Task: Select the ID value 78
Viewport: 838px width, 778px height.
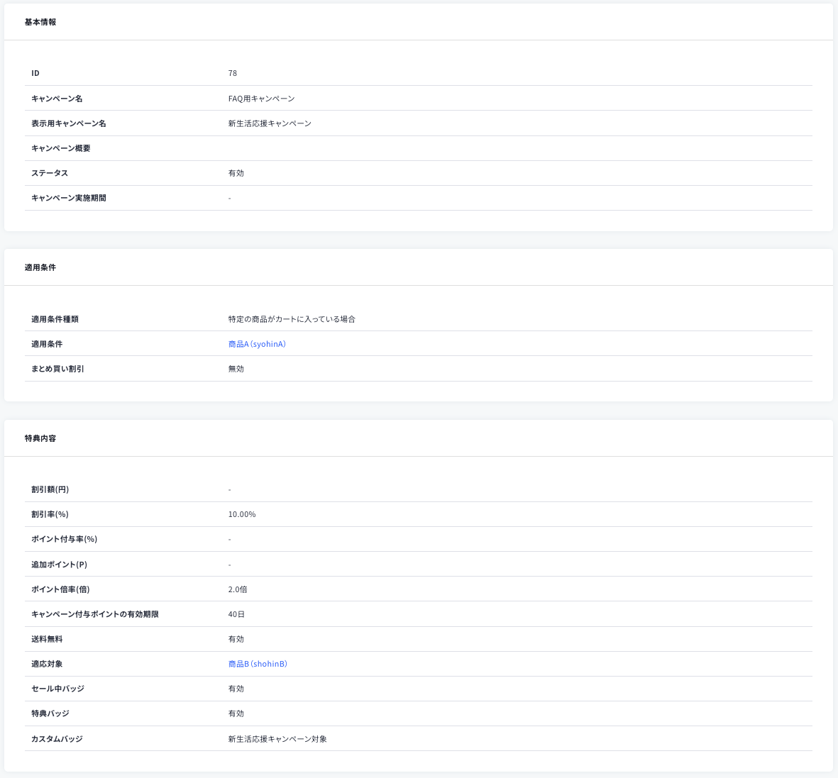Action: pyautogui.click(x=233, y=73)
